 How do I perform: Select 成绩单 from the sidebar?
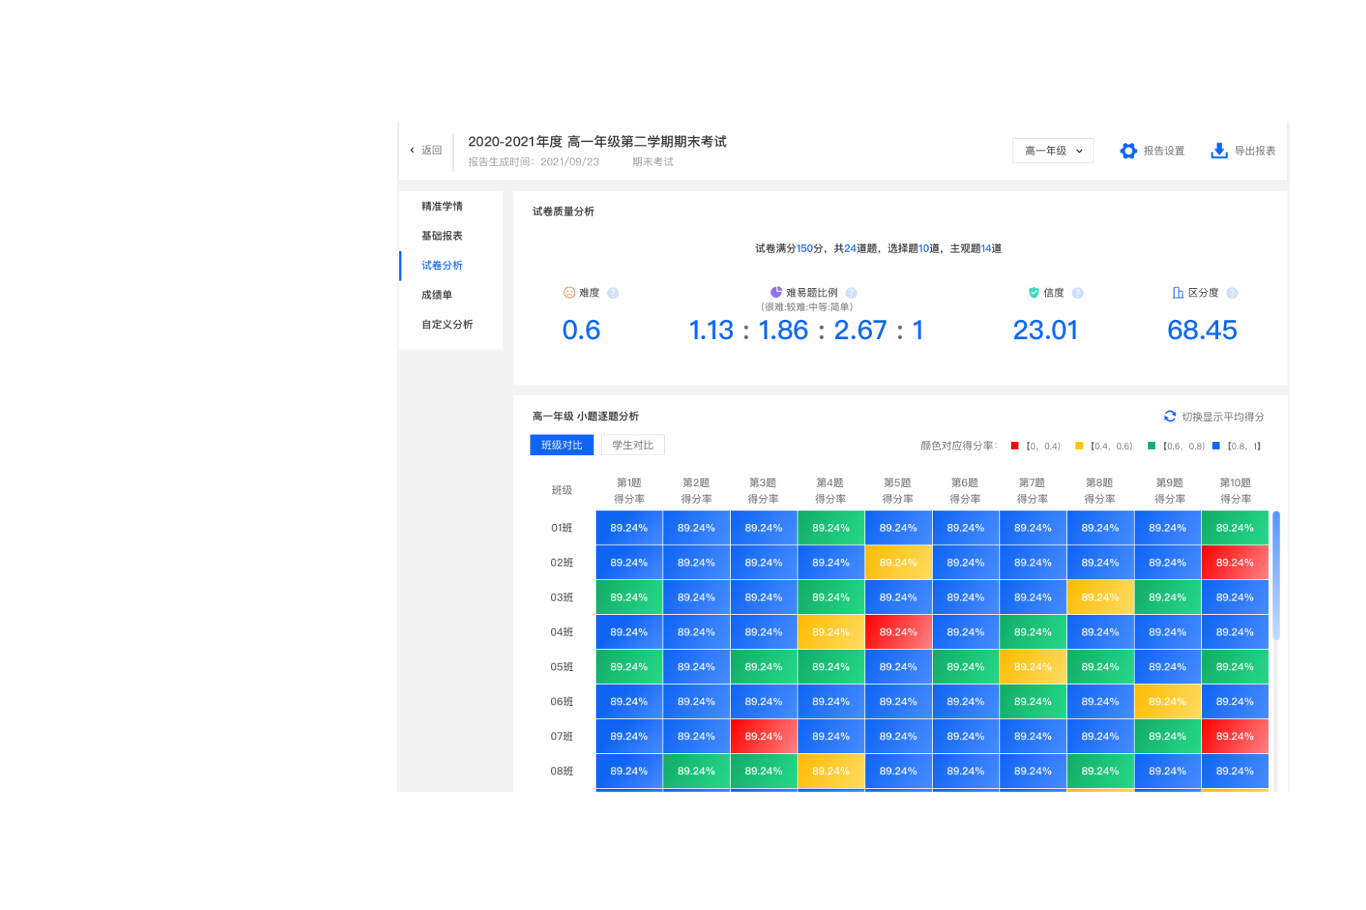coord(436,295)
